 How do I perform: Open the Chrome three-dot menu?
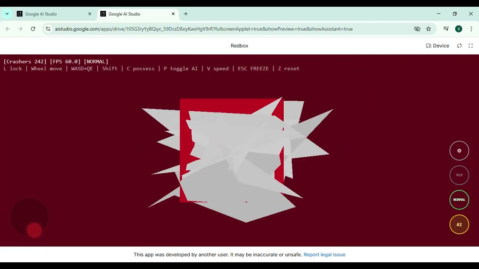[x=471, y=29]
